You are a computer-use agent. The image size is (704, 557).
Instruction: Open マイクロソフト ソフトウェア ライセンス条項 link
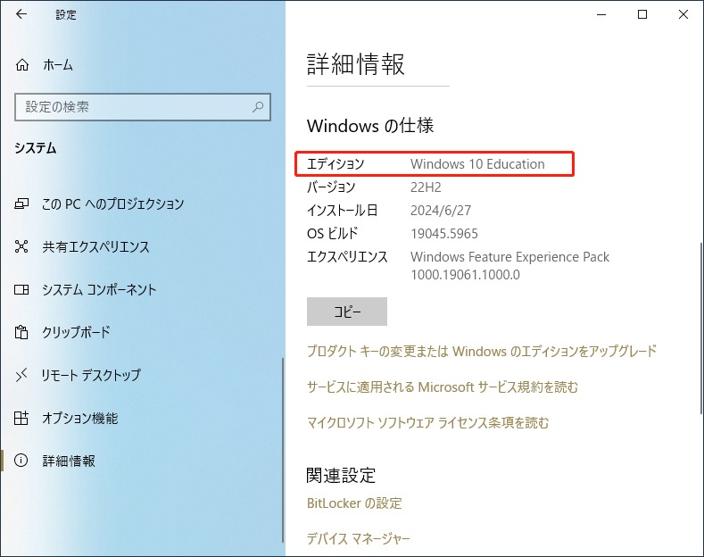428,423
